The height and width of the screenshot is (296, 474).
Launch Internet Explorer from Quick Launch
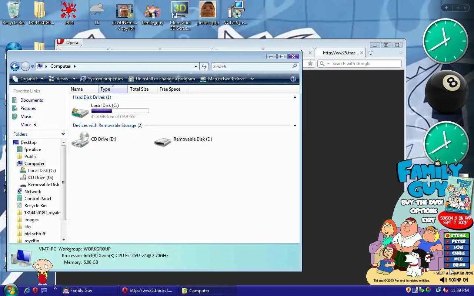(27, 290)
